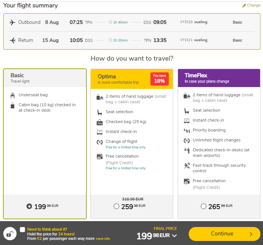Expand the final price breakdown chevron
This screenshot has width=263, height=245.
point(174,235)
